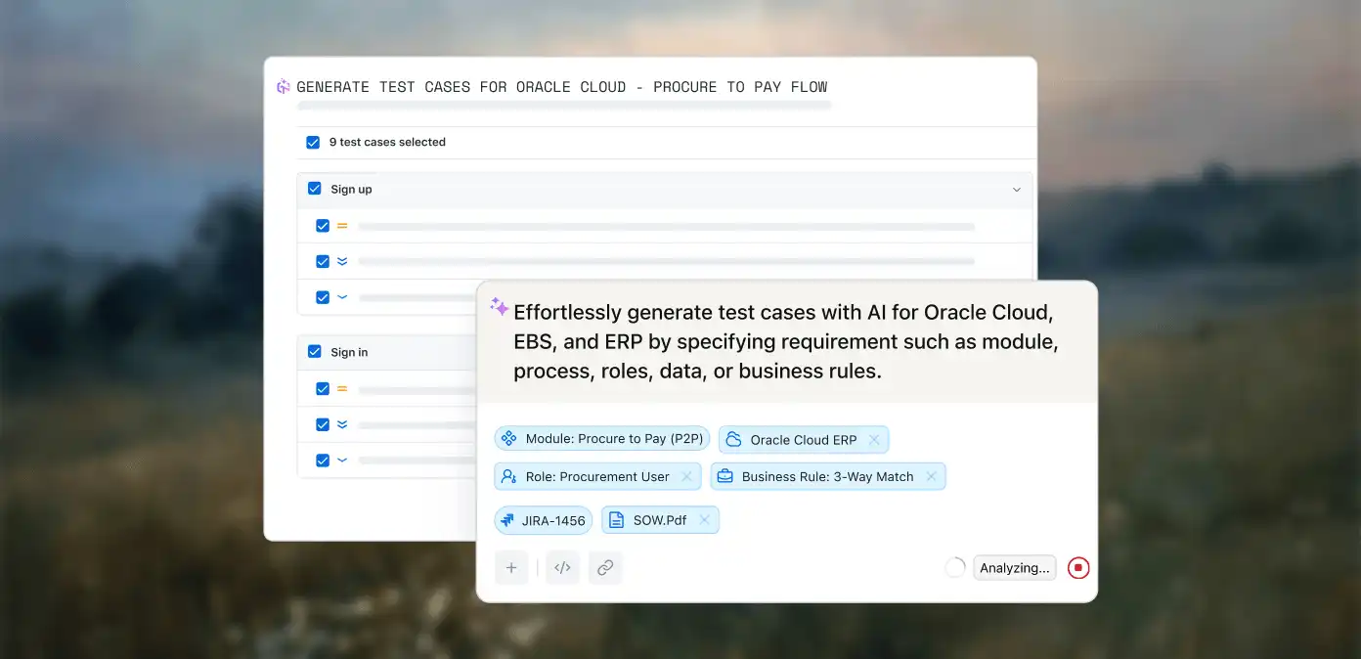This screenshot has width=1361, height=659.
Task: Uncheck the Sign up group checkbox
Action: click(315, 189)
